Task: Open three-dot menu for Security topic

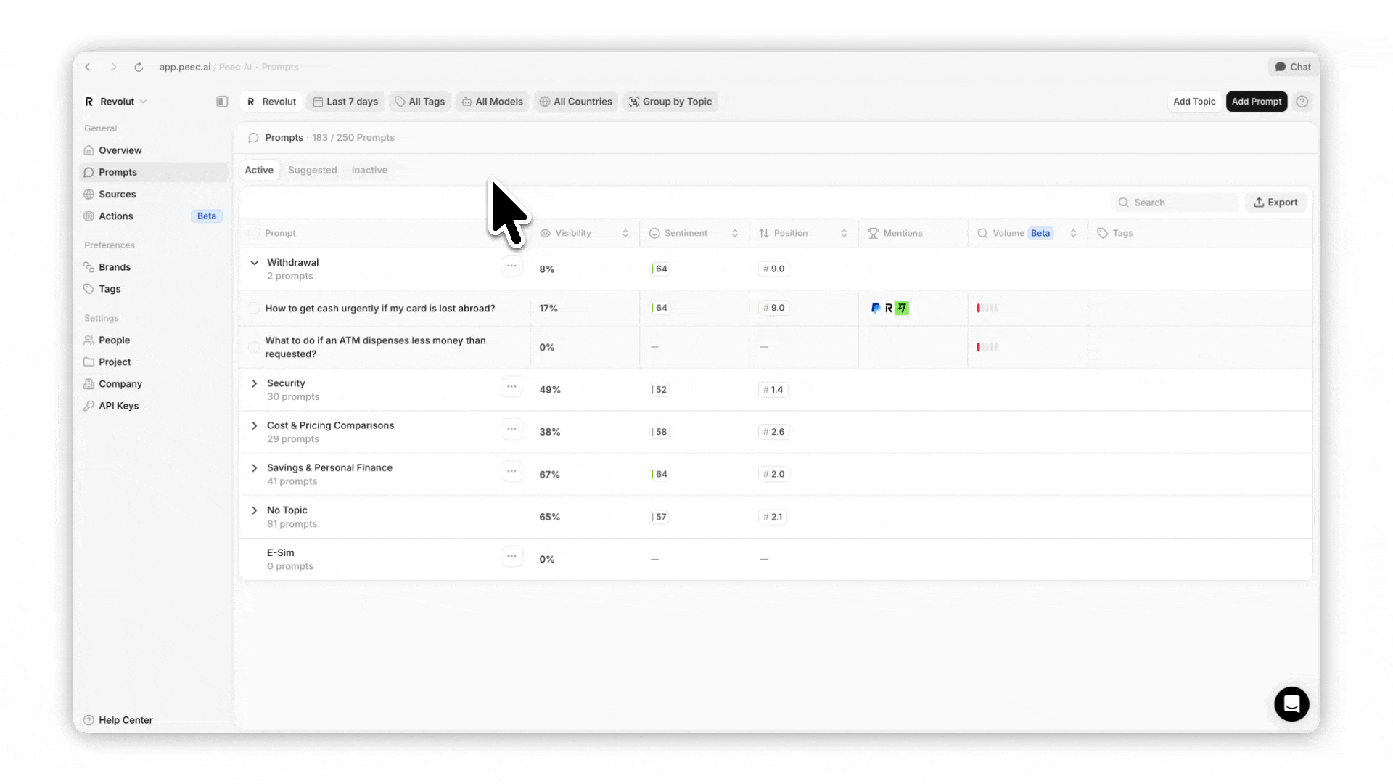Action: coord(511,387)
